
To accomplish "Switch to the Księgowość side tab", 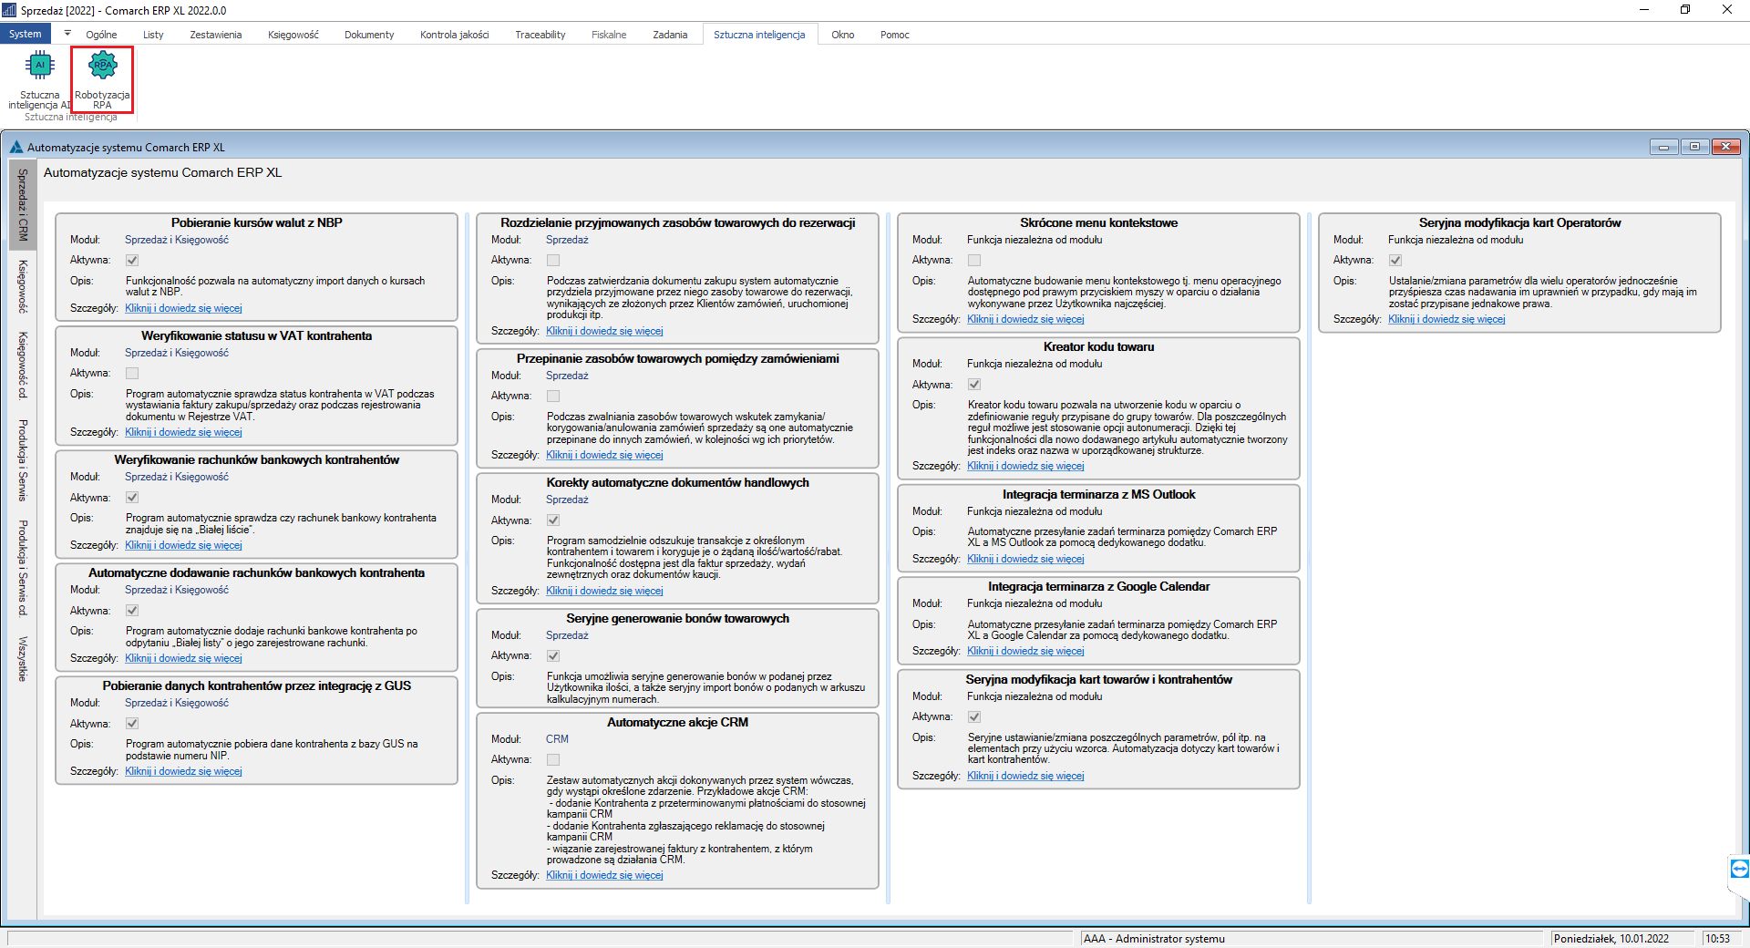I will [23, 286].
